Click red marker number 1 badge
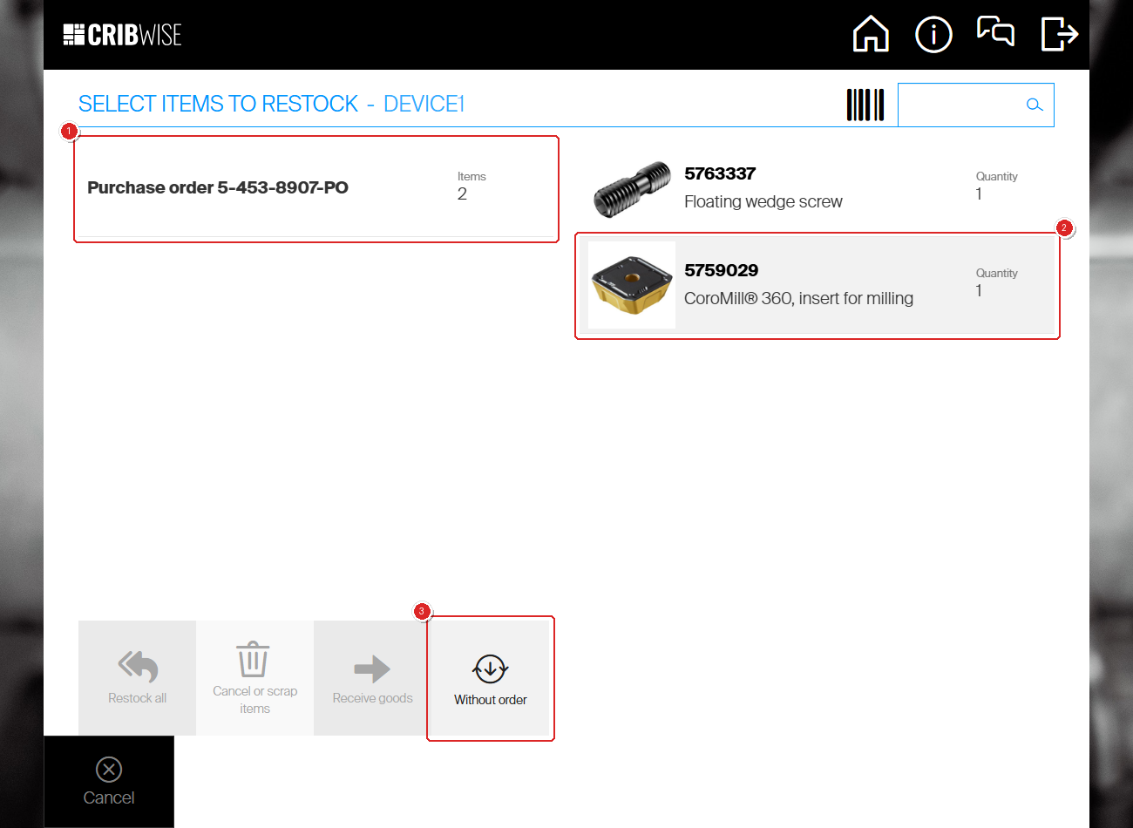 [x=70, y=132]
